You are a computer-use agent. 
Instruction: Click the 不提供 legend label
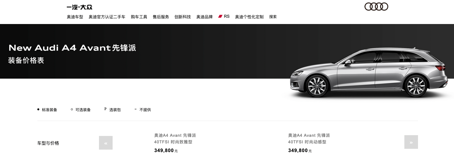(x=145, y=110)
